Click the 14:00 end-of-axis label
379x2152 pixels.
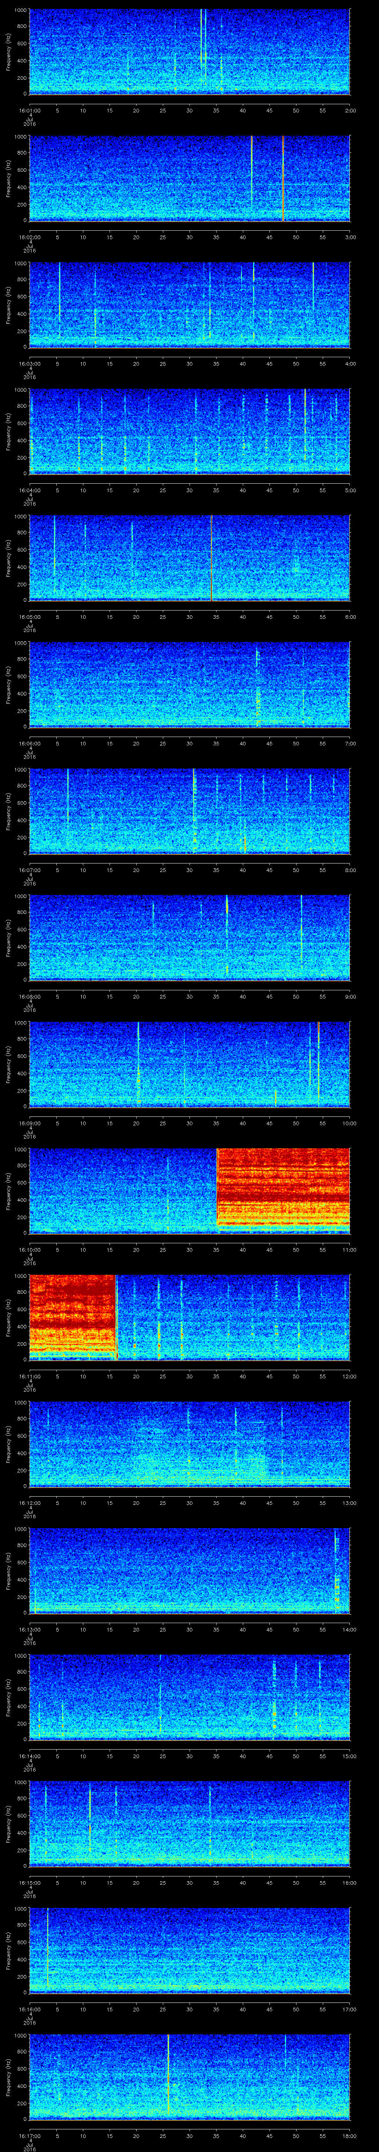[x=349, y=1629]
